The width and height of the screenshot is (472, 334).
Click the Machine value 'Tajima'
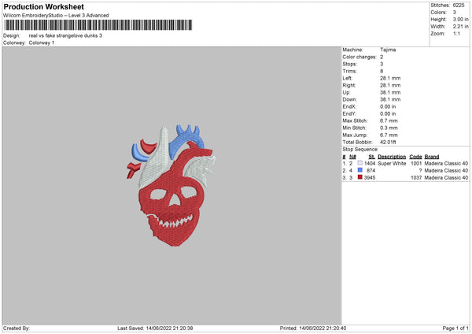(388, 50)
